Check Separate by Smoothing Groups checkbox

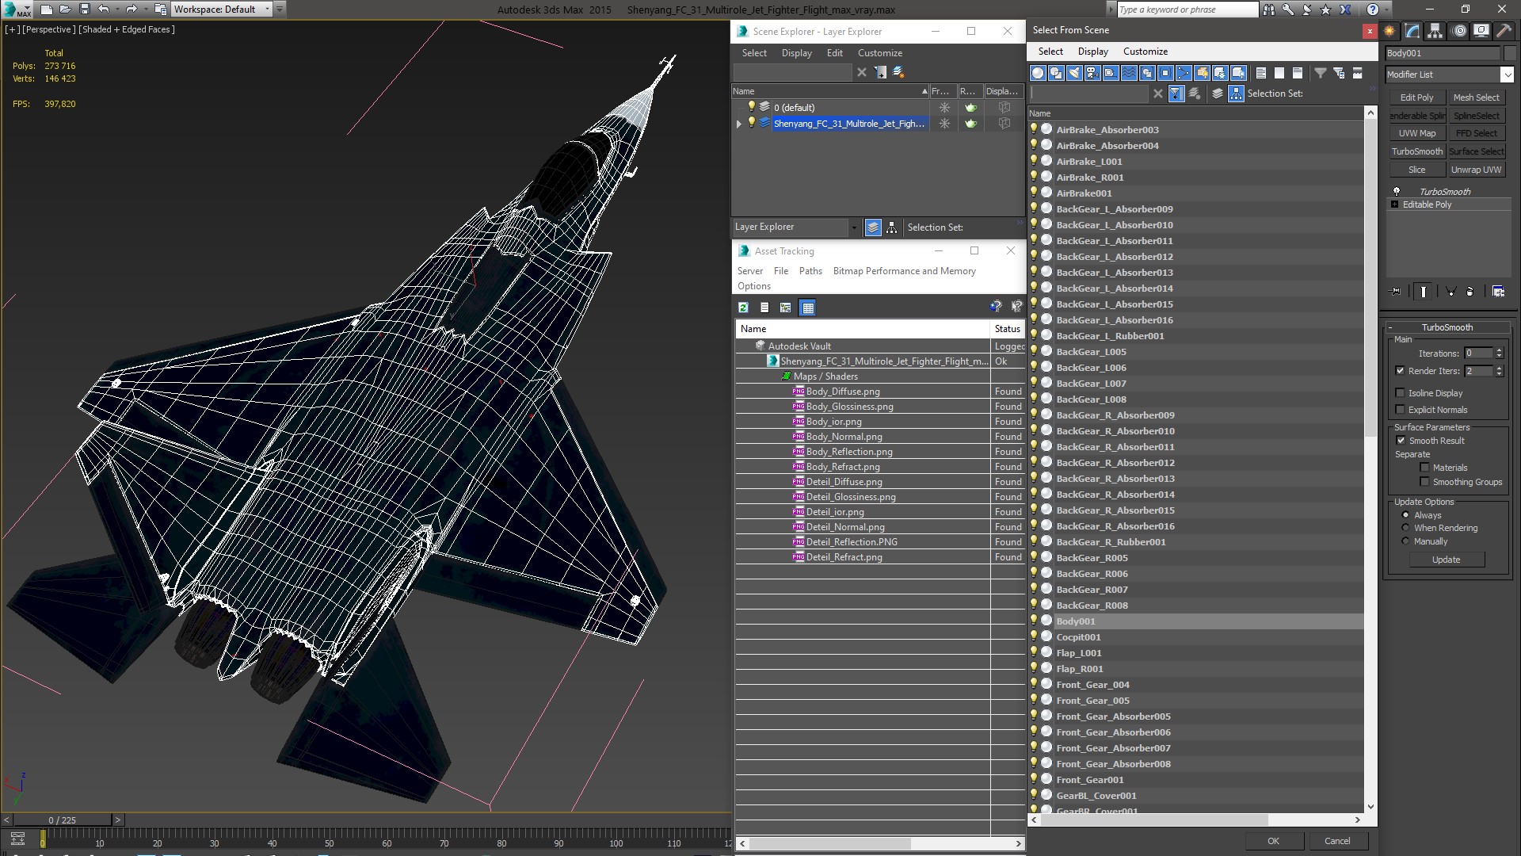coord(1425,482)
